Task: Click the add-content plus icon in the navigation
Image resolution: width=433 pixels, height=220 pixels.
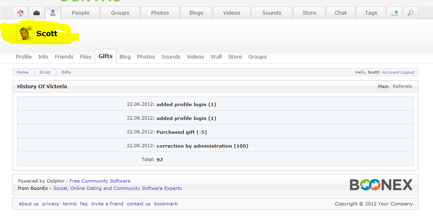Action: coord(394,13)
